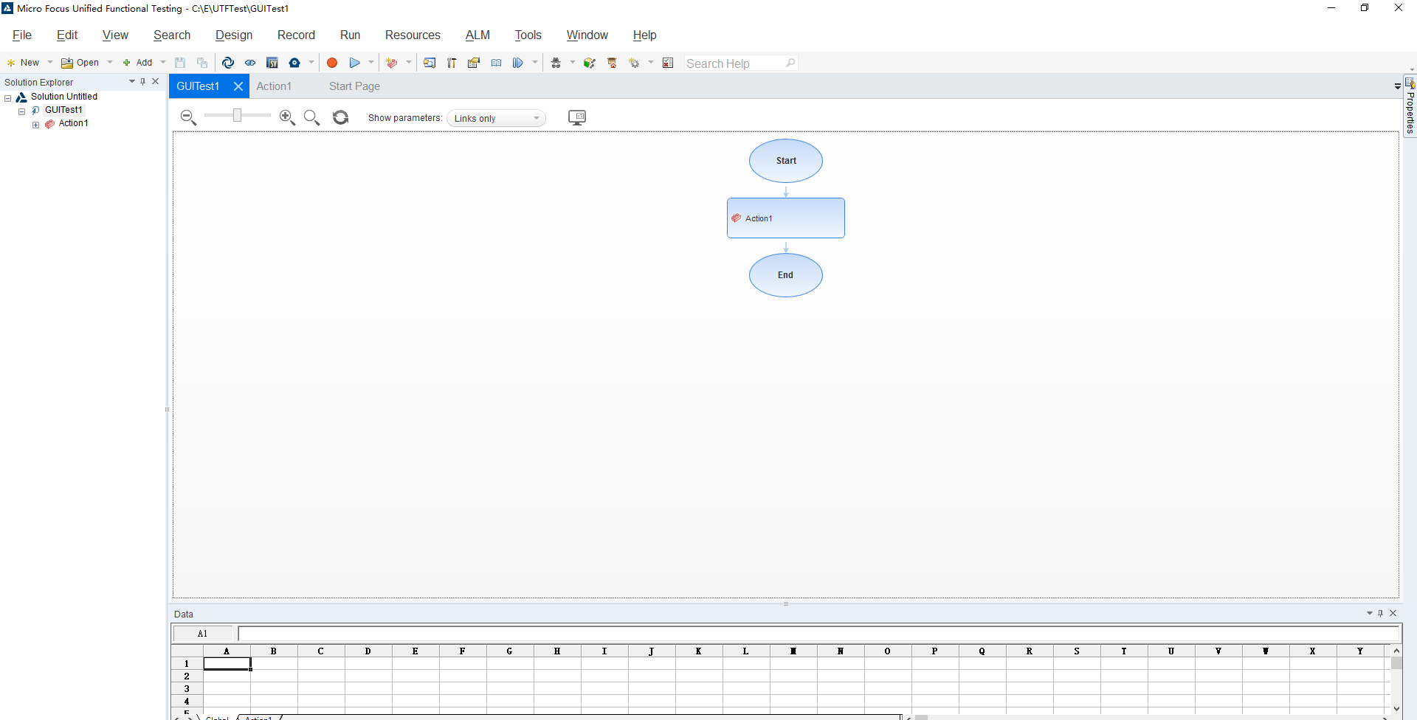Expand the Open button dropdown arrow
Image resolution: width=1417 pixels, height=720 pixels.
tap(110, 63)
